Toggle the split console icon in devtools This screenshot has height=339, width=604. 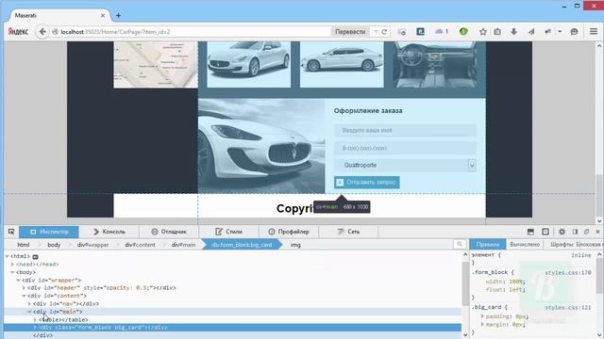pyautogui.click(x=530, y=232)
